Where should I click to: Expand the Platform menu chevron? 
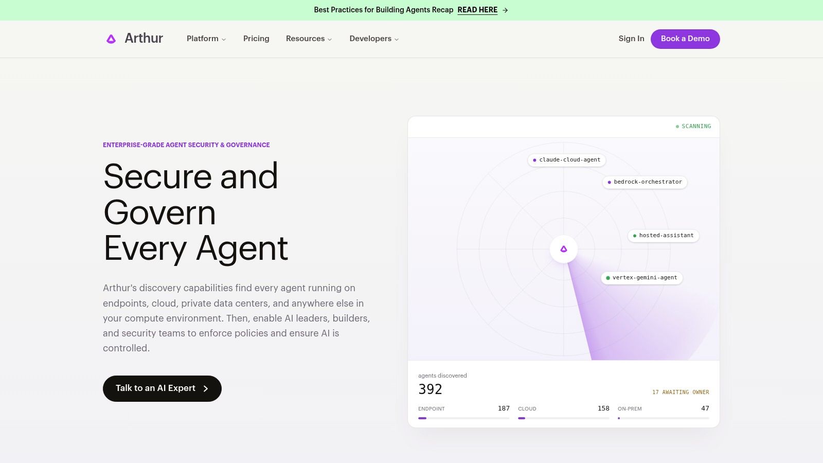(224, 39)
